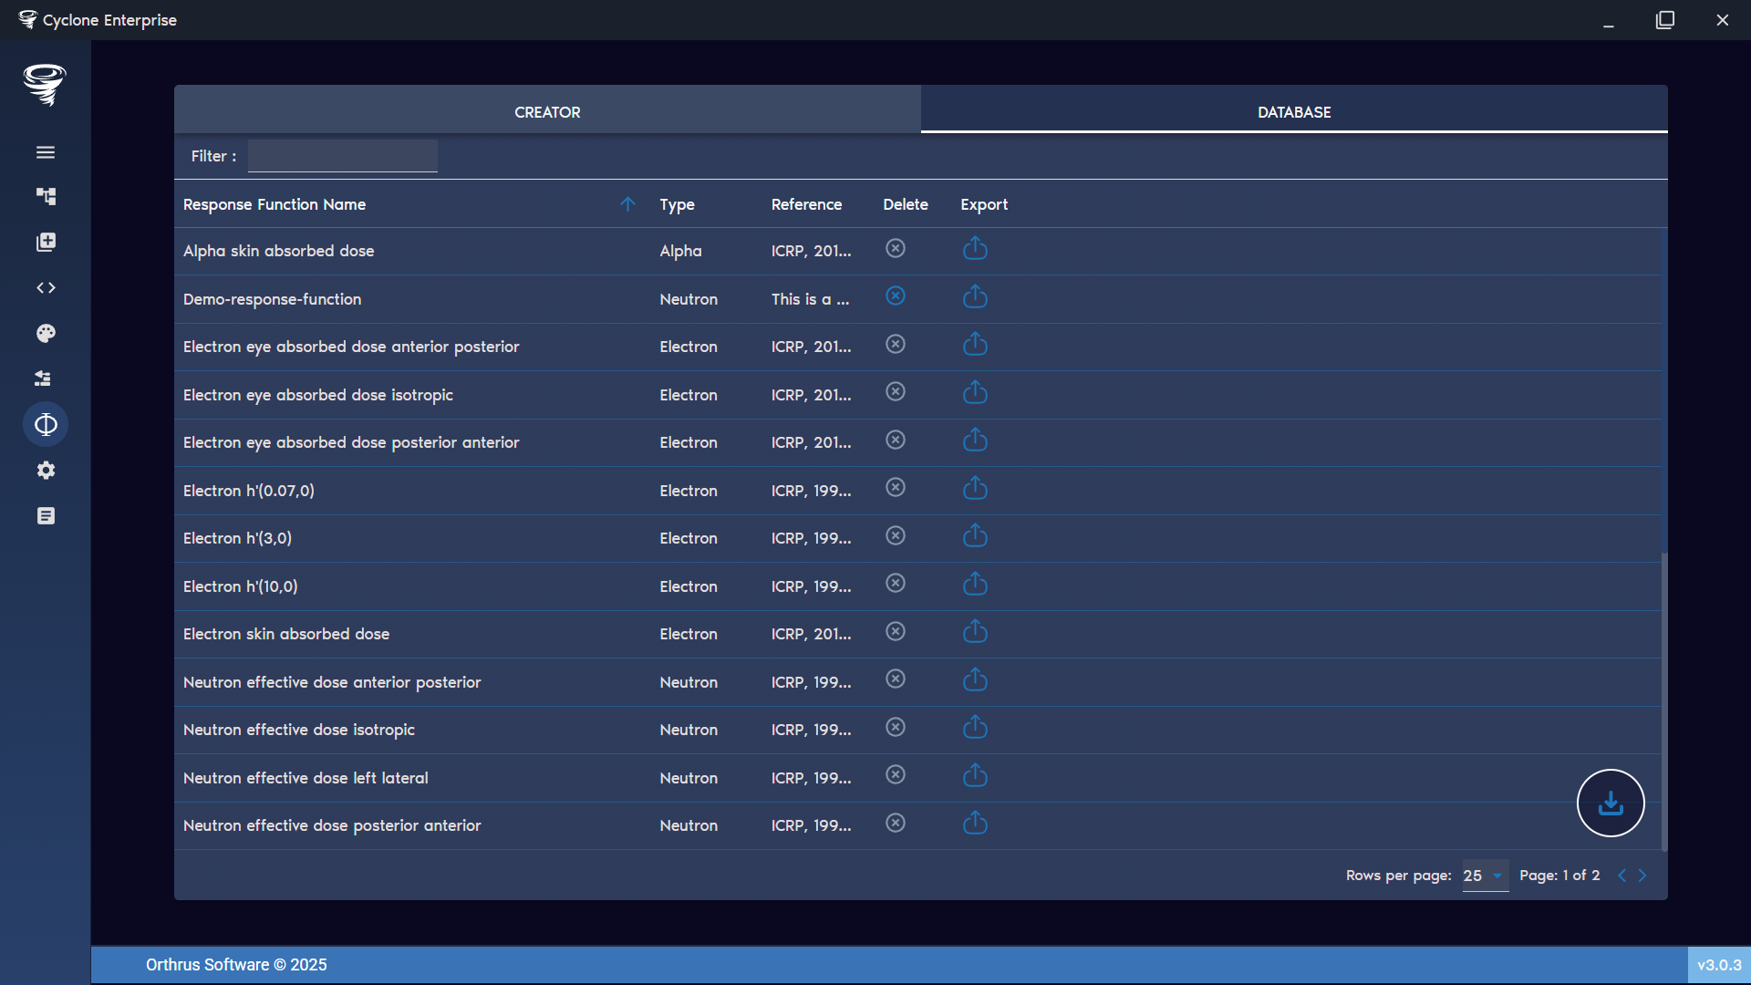Viewport: 1751px width, 985px height.
Task: Click the settings gear sidebar icon
Action: (46, 471)
